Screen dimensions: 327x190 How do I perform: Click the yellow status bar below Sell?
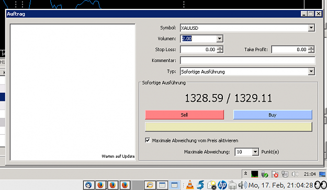click(229, 127)
